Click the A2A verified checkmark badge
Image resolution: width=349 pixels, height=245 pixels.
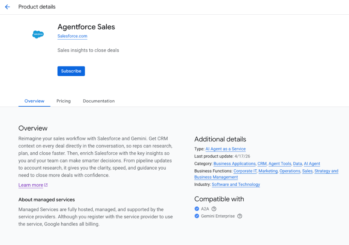197,209
